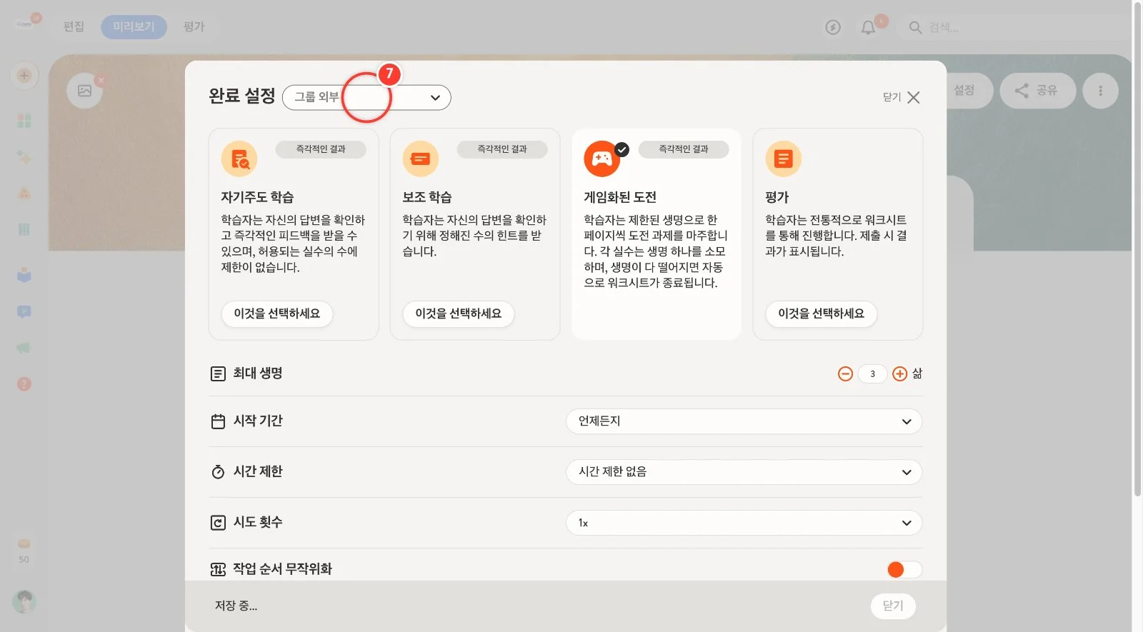Open the notification bell in top bar
The width and height of the screenshot is (1143, 632).
(x=868, y=28)
